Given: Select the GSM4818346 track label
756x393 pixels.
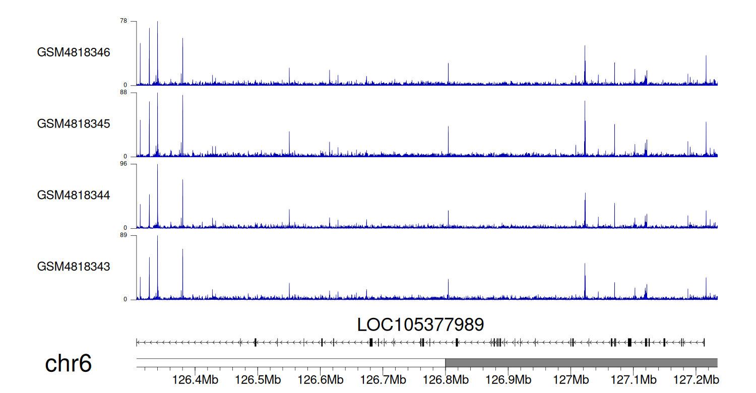Looking at the screenshot, I should (74, 52).
